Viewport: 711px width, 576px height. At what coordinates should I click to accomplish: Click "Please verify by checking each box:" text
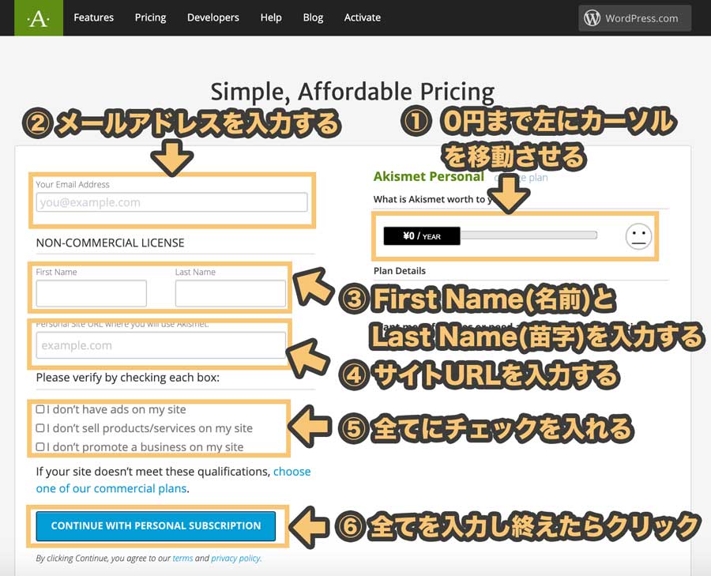(x=128, y=378)
